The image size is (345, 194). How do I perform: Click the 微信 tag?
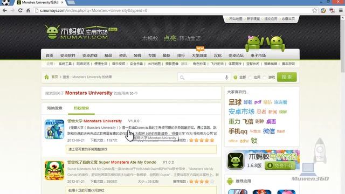269,131
